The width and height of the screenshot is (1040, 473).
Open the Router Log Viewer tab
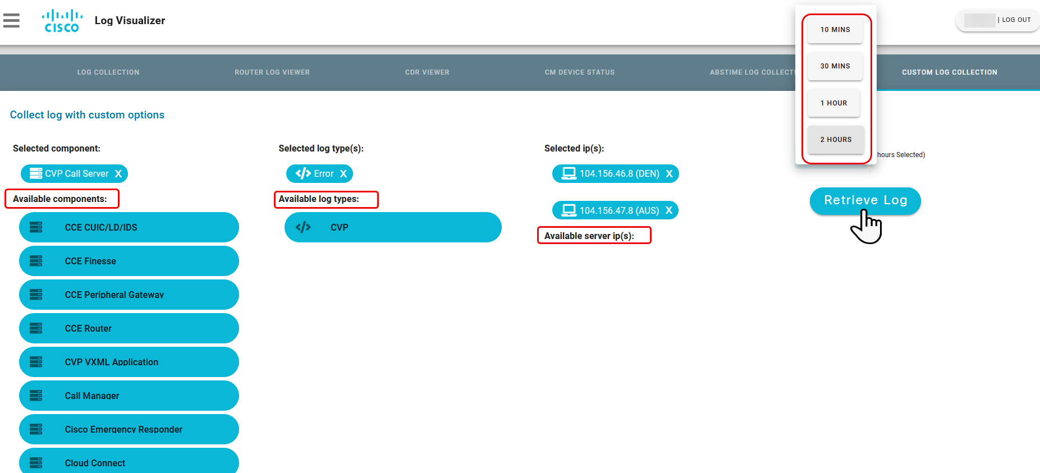tap(272, 72)
